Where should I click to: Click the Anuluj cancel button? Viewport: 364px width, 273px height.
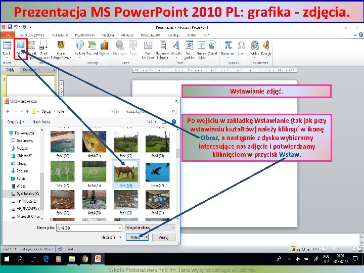[164, 237]
